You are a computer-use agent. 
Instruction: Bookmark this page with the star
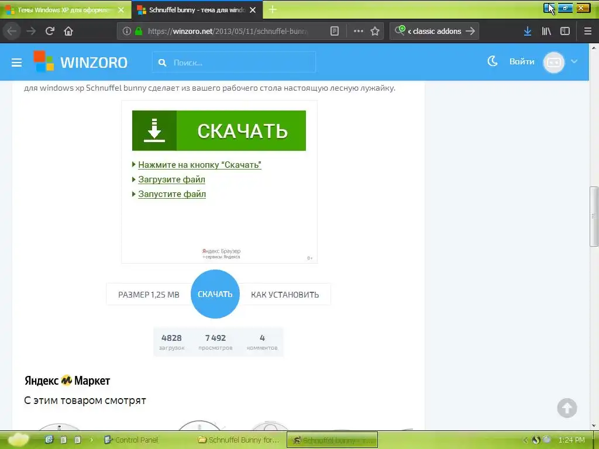pyautogui.click(x=375, y=31)
